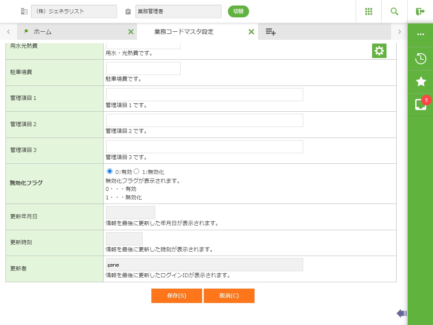The height and width of the screenshot is (325, 433).
Task: Open favorites star icon in sidebar
Action: 420,82
